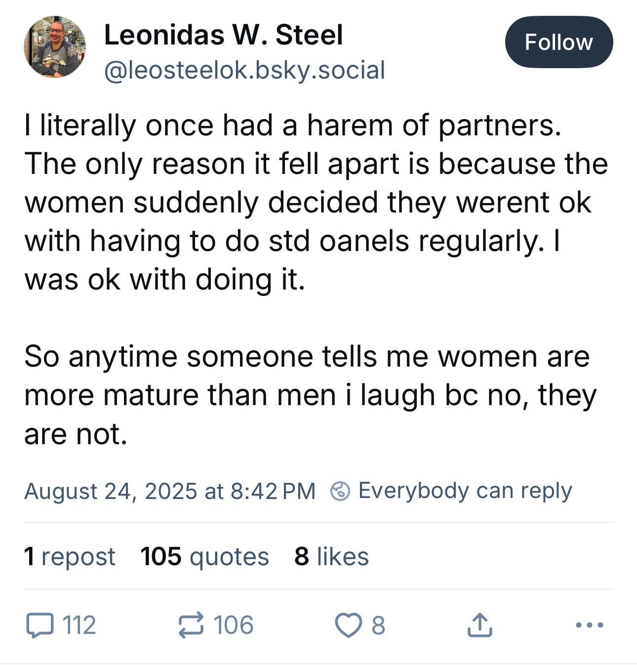Follow the account with the Follow button
The width and height of the screenshot is (637, 665).
pyautogui.click(x=559, y=42)
